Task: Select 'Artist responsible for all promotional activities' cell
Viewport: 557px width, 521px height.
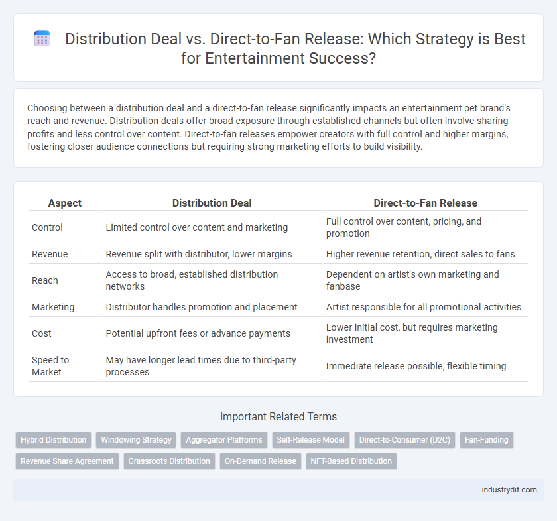Action: pos(426,307)
